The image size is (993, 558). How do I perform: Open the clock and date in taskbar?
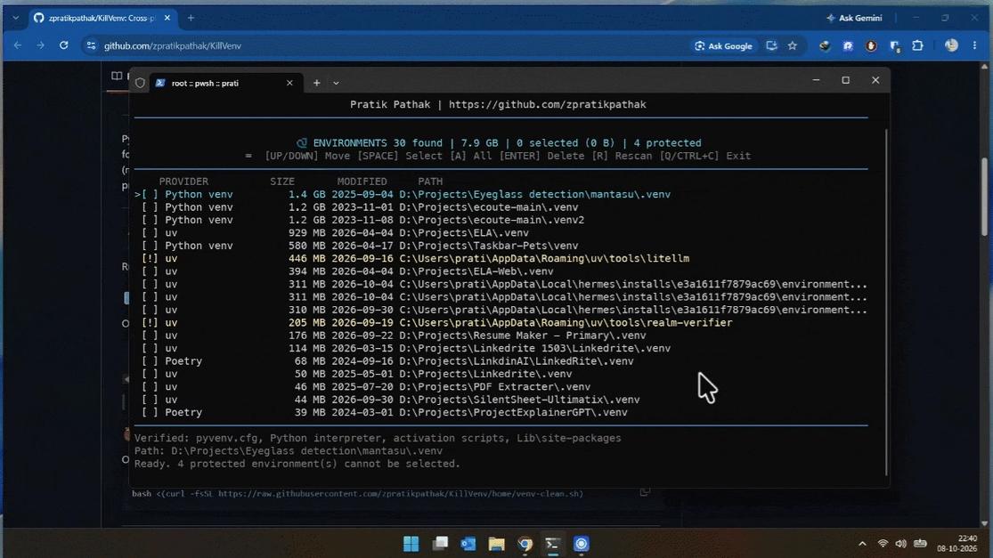click(x=956, y=544)
